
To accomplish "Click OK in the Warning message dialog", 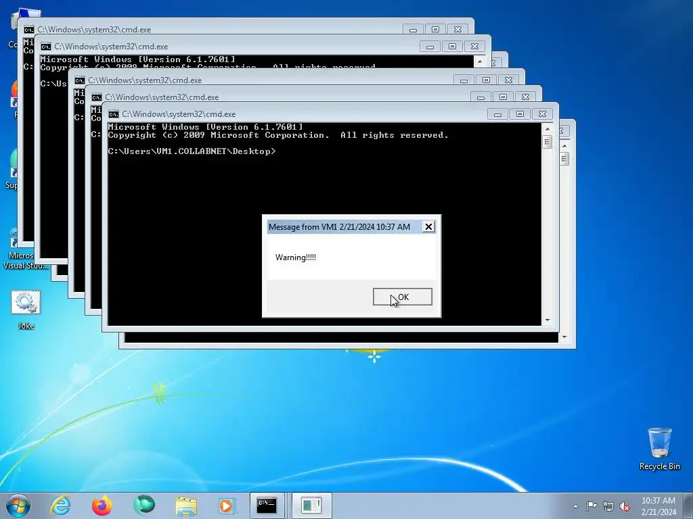I will (x=402, y=297).
